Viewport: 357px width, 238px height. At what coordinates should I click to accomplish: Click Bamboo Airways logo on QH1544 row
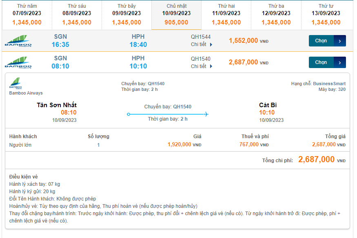pyautogui.click(x=18, y=41)
